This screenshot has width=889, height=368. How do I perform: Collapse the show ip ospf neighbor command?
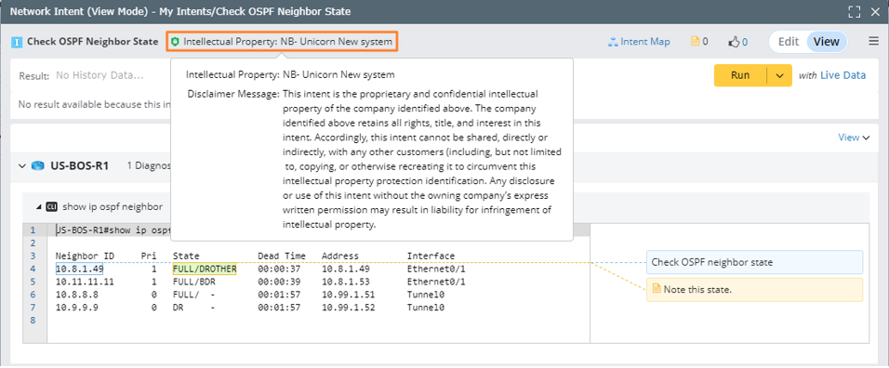coord(38,207)
